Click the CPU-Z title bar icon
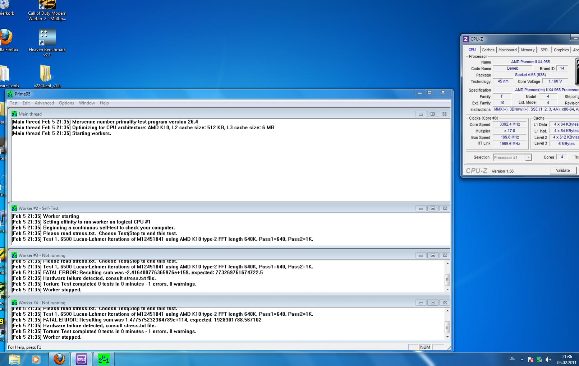 click(x=466, y=39)
